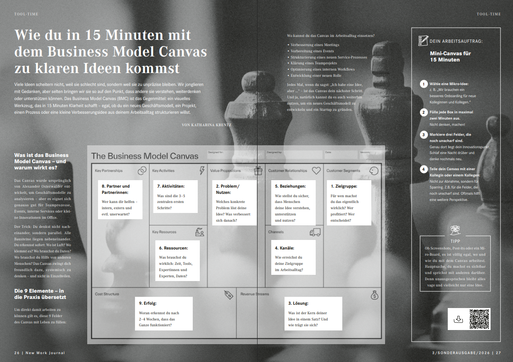Click the Key Resources factory icon
The width and height of the screenshot is (513, 362).
pos(200,232)
